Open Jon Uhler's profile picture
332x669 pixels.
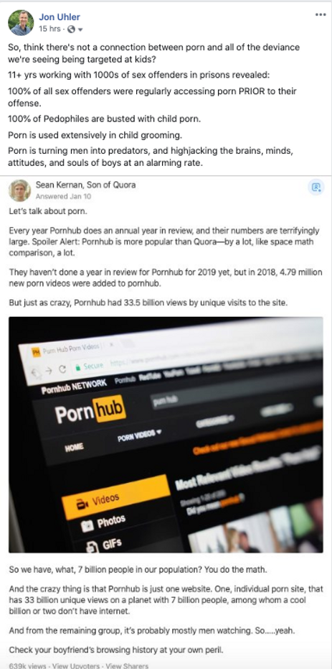21,22
